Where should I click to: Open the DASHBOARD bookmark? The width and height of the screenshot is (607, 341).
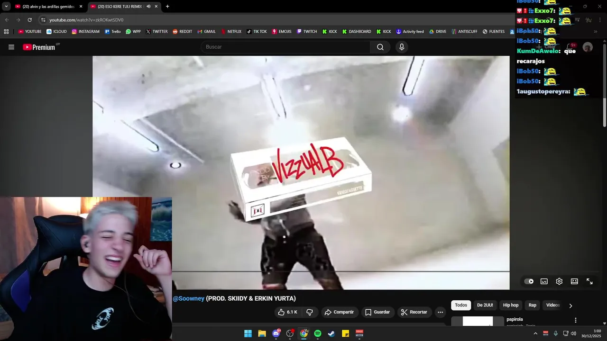[x=357, y=32]
